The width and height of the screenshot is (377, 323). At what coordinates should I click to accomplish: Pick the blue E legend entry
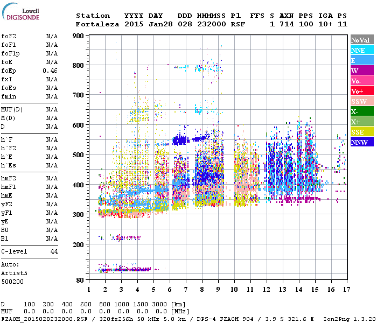point(361,60)
